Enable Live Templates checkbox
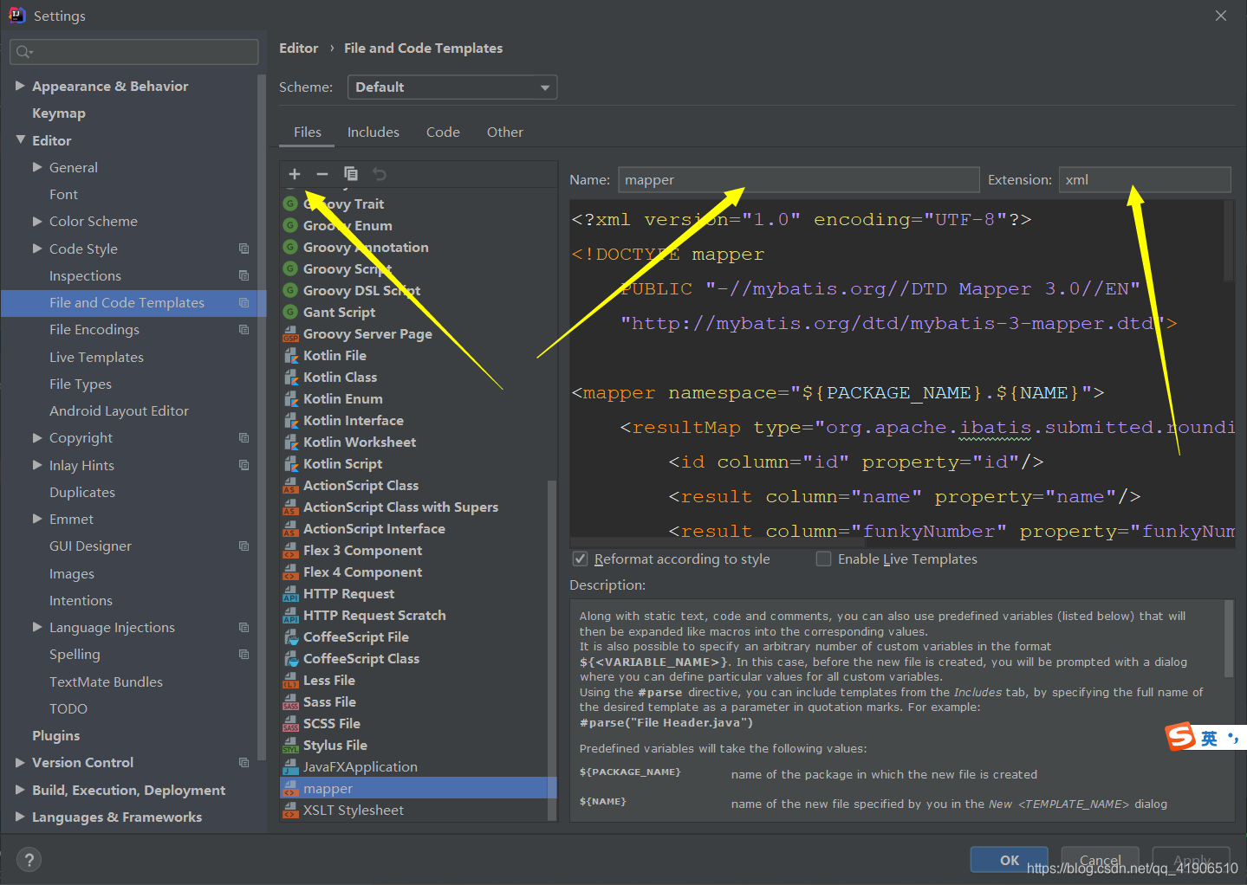This screenshot has width=1247, height=885. tap(823, 559)
